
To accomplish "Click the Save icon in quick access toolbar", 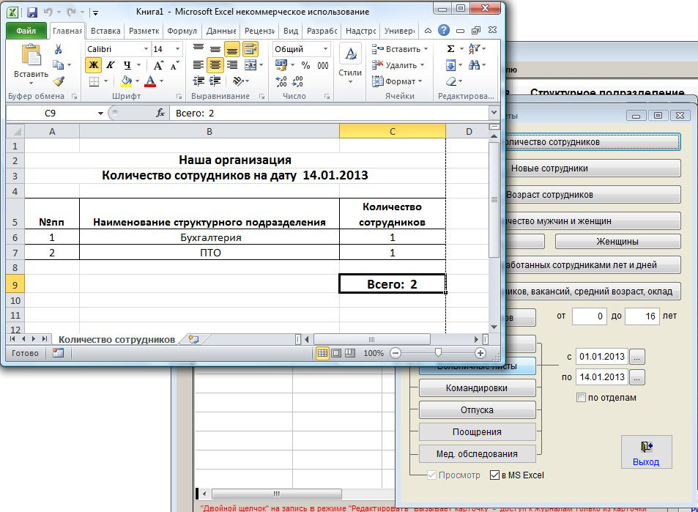I will click(x=31, y=12).
